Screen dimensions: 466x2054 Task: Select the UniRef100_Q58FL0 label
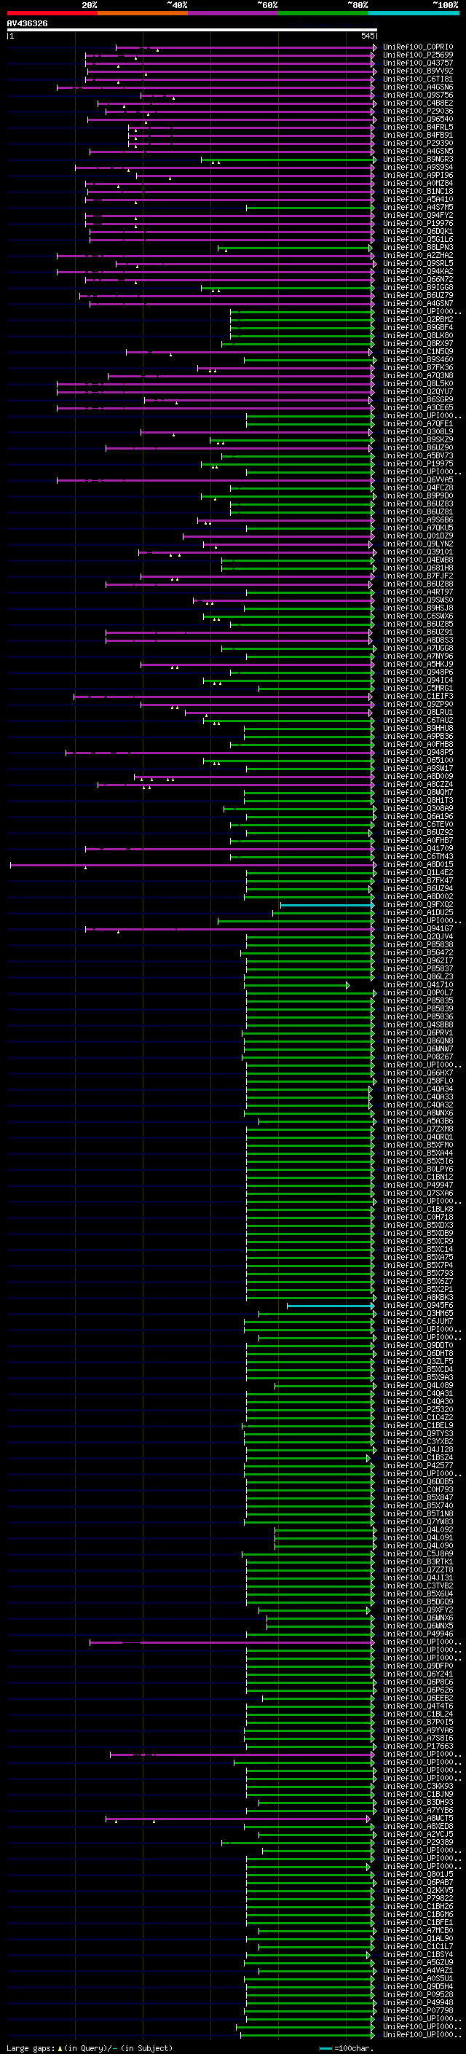(x=418, y=1081)
